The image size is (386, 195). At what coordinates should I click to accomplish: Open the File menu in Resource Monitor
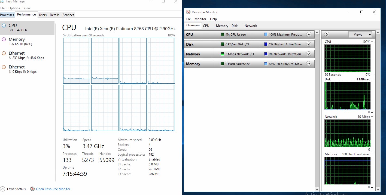(188, 19)
